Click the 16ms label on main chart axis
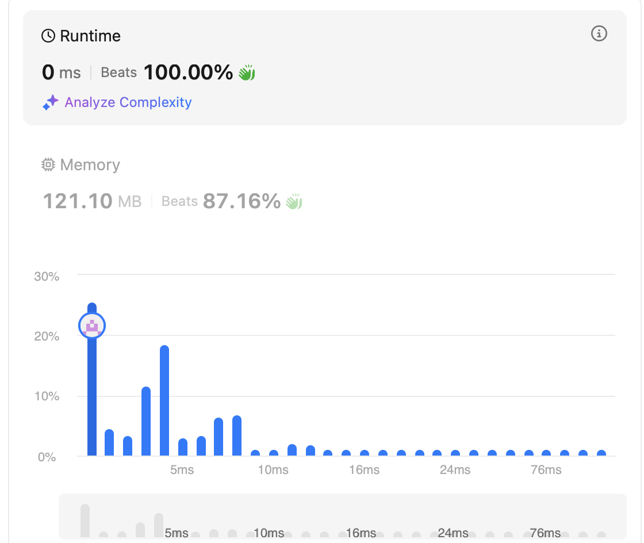This screenshot has width=644, height=543. coord(364,470)
